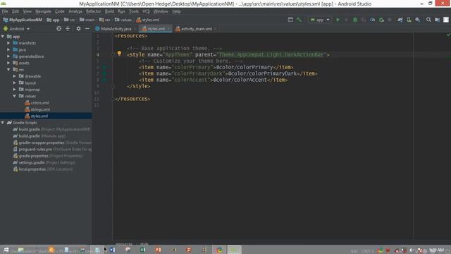This screenshot has width=451, height=254.
Task: Close the activity_main.xml tab
Action: 216,29
